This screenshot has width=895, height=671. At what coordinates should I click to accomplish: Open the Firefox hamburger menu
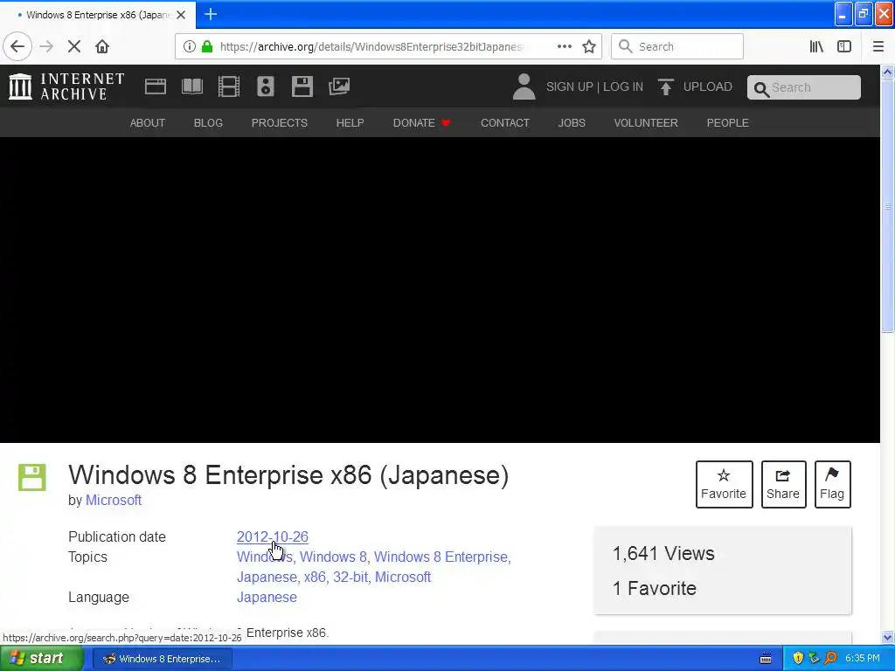[878, 46]
